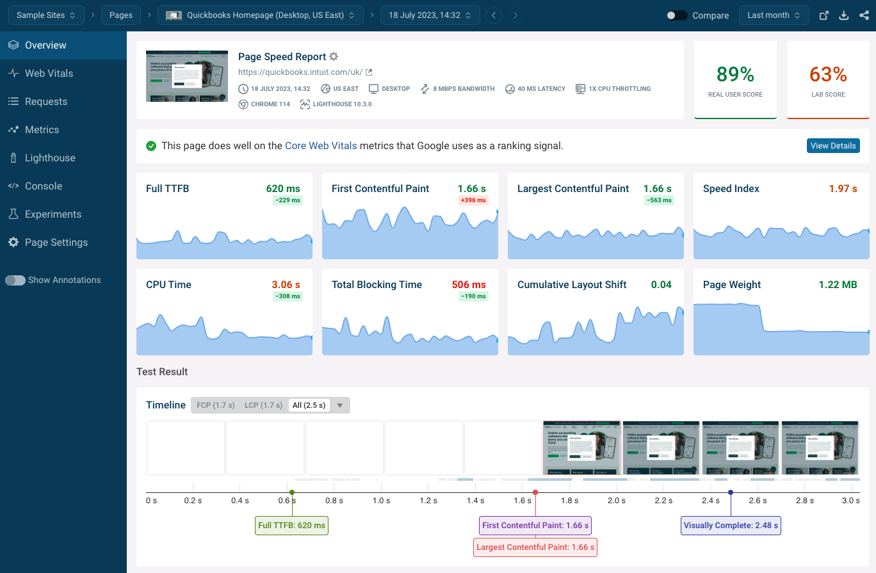Click the page screenshot thumbnail in header

tap(187, 76)
